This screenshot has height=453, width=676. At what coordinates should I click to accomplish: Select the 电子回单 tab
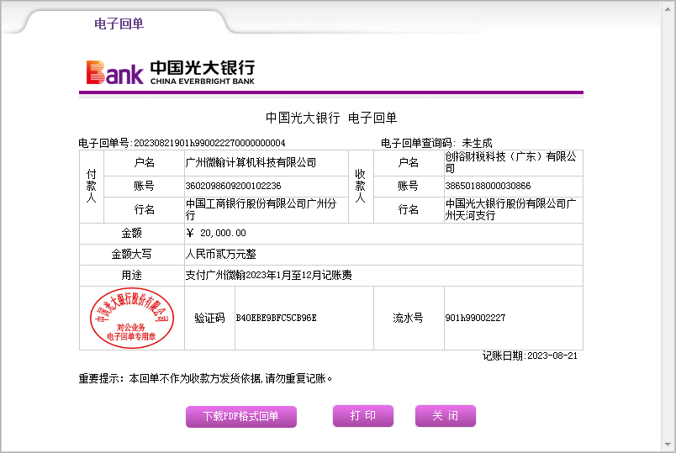coord(119,24)
